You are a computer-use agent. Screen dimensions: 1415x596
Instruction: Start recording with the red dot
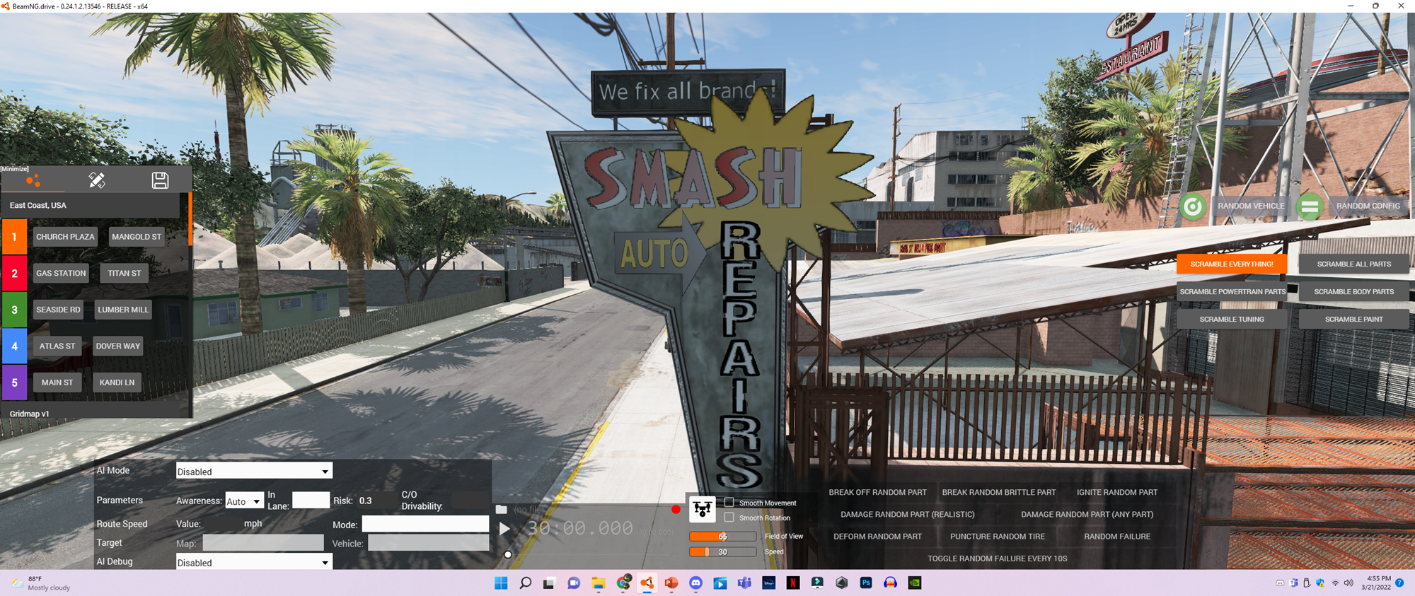[676, 509]
